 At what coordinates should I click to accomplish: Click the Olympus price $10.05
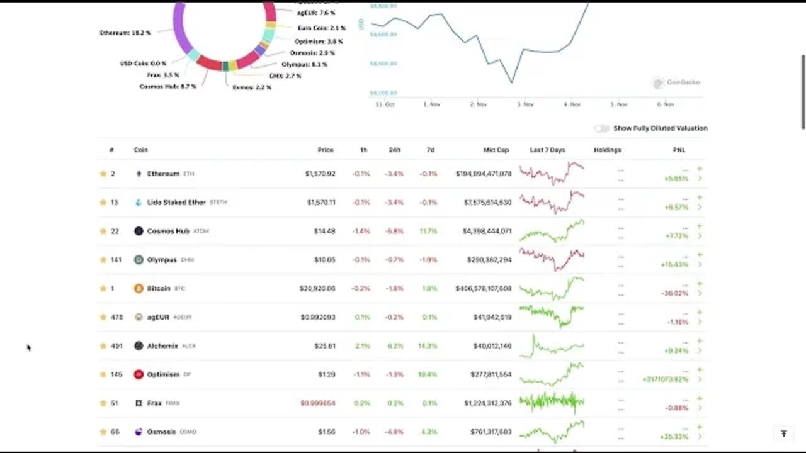325,260
